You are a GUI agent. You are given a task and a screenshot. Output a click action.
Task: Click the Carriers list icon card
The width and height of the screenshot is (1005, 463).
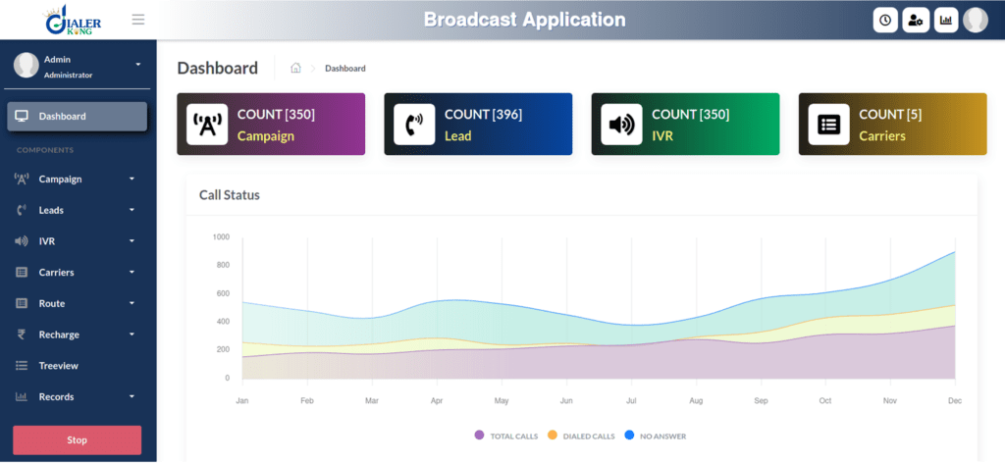[x=828, y=125]
